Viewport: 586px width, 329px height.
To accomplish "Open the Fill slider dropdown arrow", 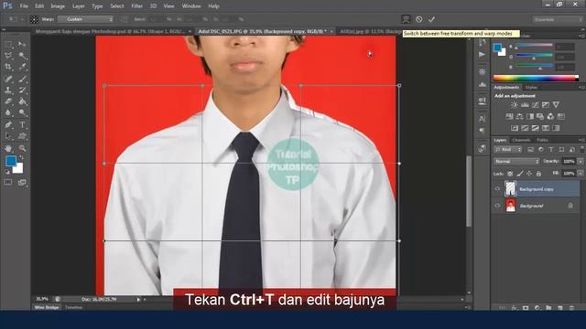I will click(581, 174).
